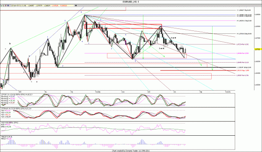
Task: Click the red price value in data bar
Action: click(55, 6)
